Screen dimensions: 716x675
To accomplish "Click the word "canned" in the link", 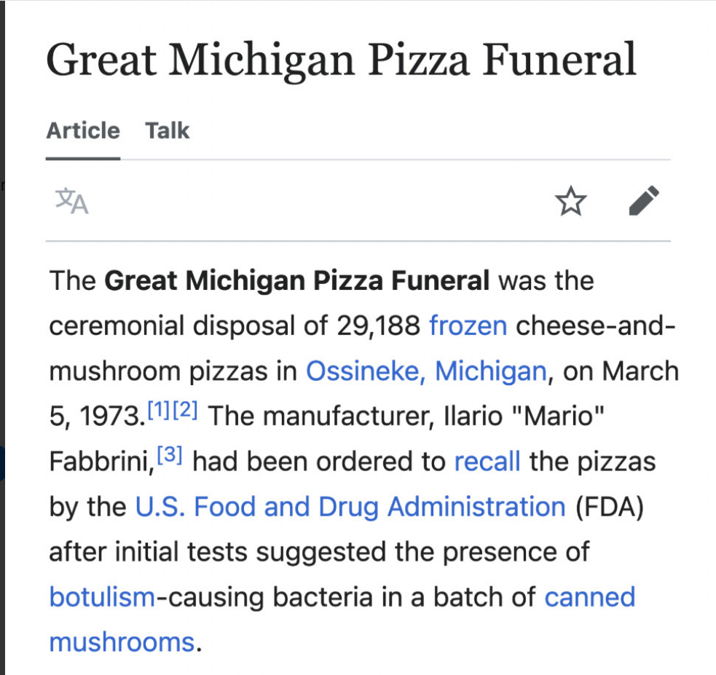I will (590, 597).
